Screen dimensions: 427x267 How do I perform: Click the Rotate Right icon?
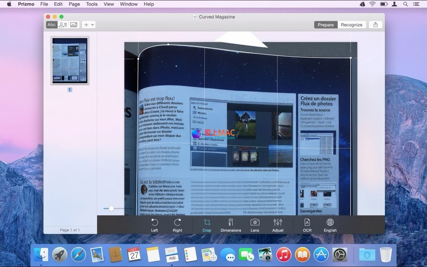point(177,225)
